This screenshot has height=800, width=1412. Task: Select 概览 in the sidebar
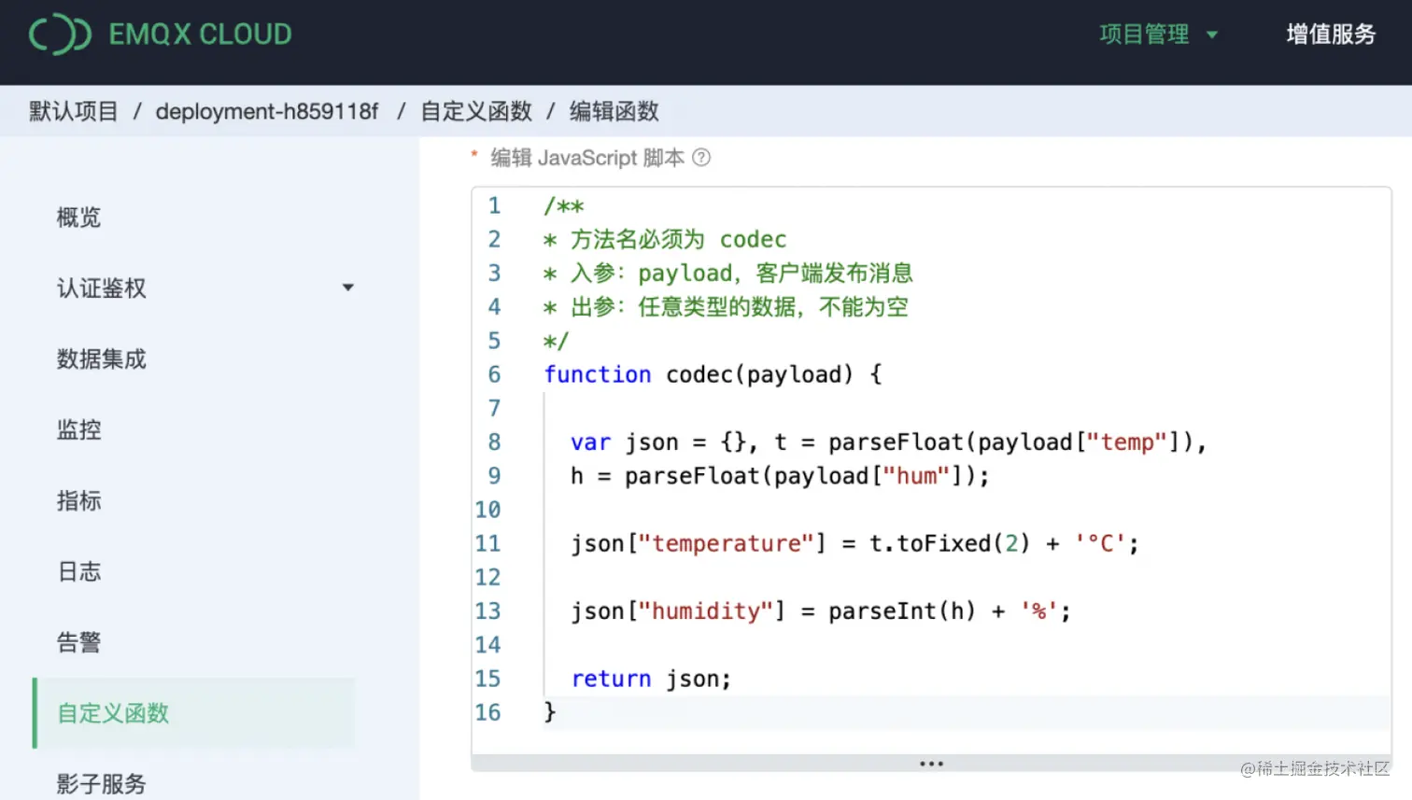78,218
